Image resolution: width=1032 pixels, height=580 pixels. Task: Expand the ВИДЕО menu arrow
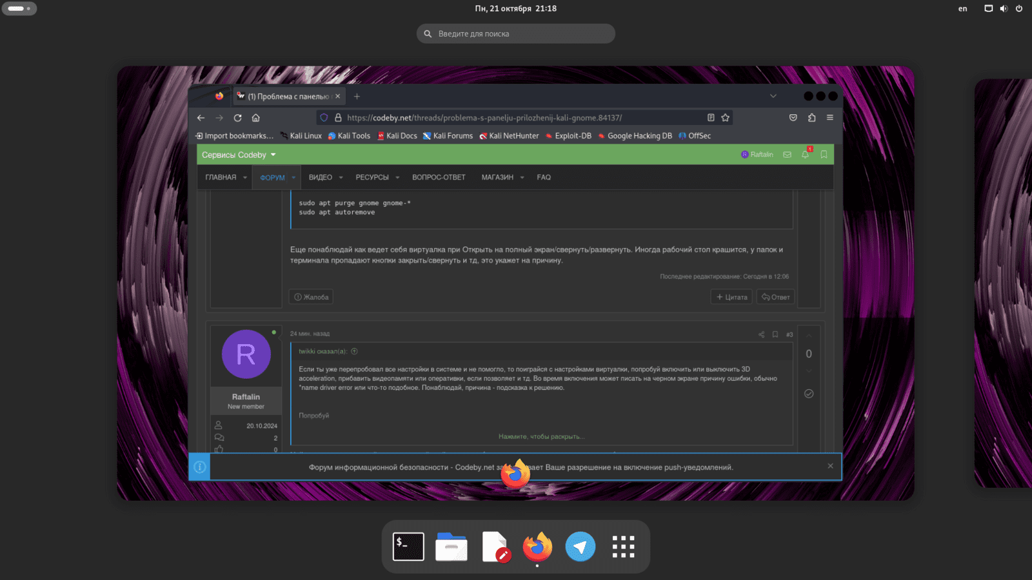click(341, 178)
